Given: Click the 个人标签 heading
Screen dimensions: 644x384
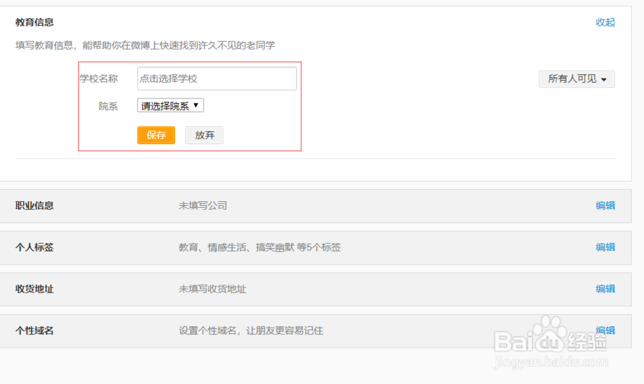Looking at the screenshot, I should 35,248.
